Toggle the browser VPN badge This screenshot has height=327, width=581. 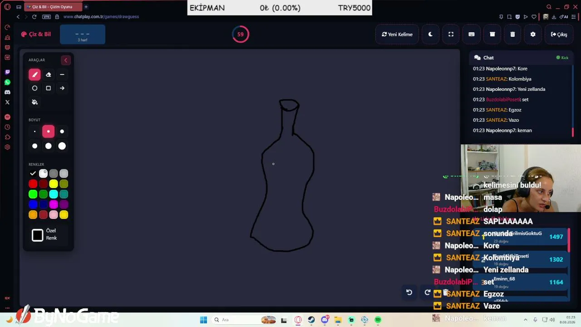click(x=46, y=17)
